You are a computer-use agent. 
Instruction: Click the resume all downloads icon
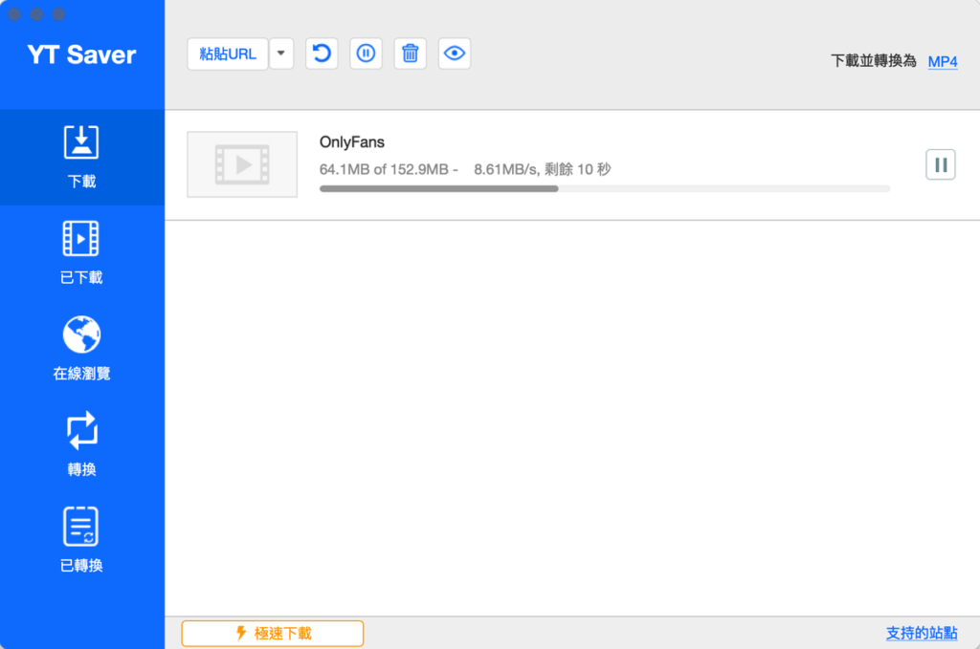(322, 54)
